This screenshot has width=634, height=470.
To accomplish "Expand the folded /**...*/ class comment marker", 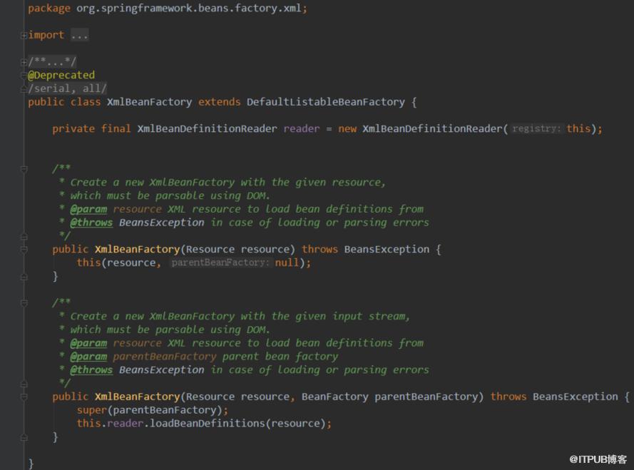I will click(x=24, y=62).
